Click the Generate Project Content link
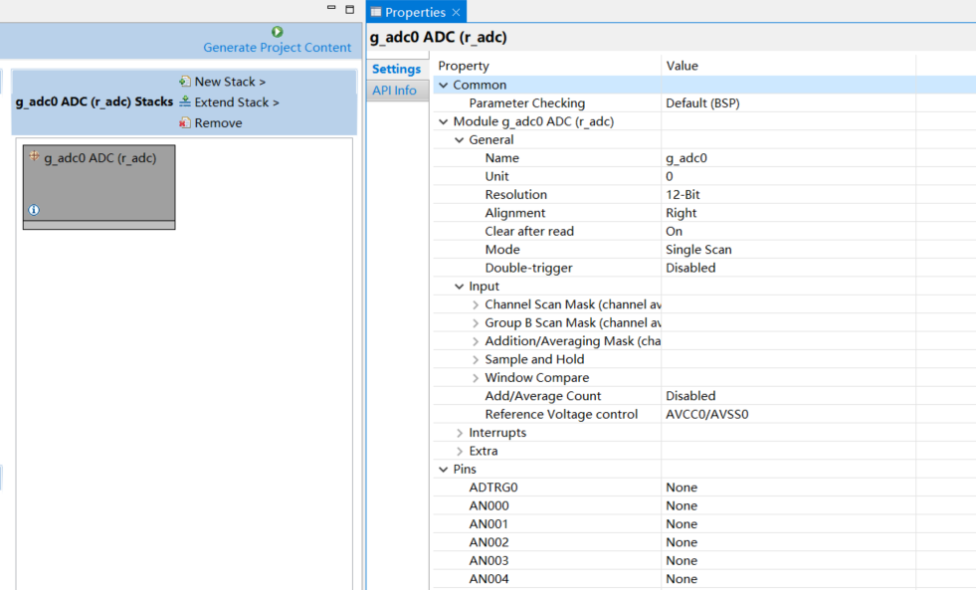 (277, 48)
